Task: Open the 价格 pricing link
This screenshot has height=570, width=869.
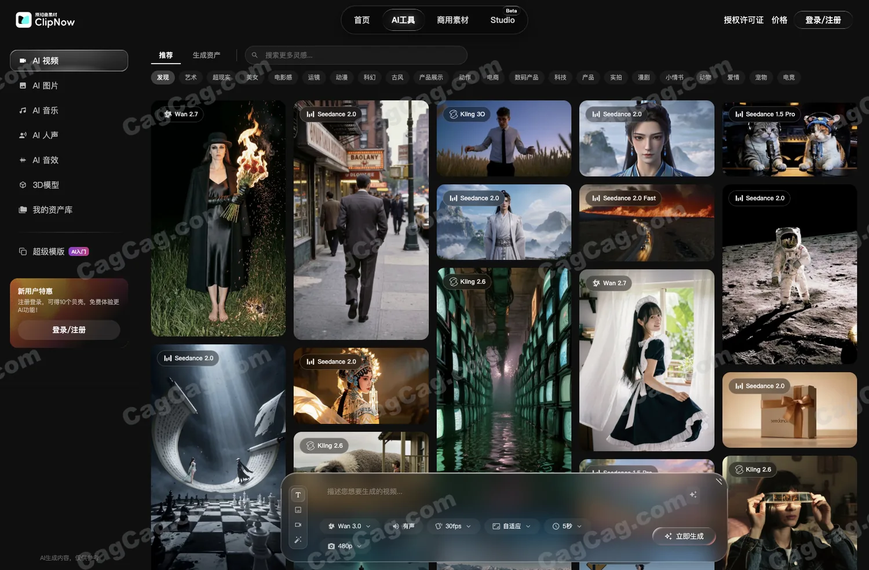Action: (779, 20)
